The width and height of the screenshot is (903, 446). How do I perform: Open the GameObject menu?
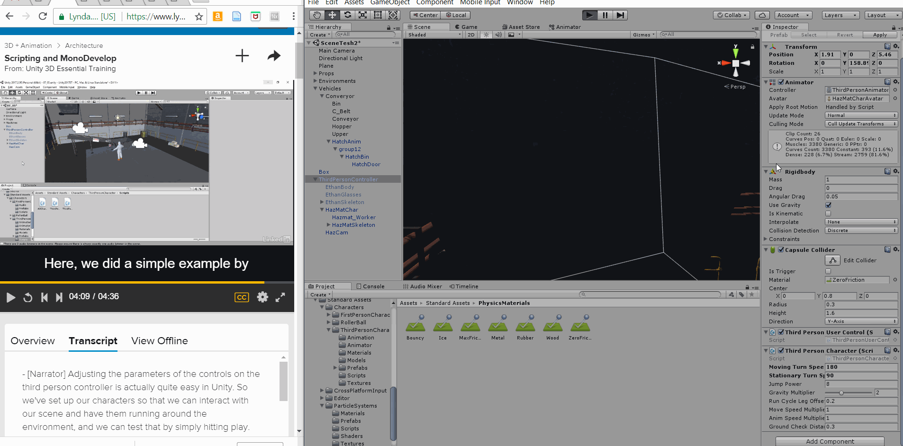click(x=390, y=2)
